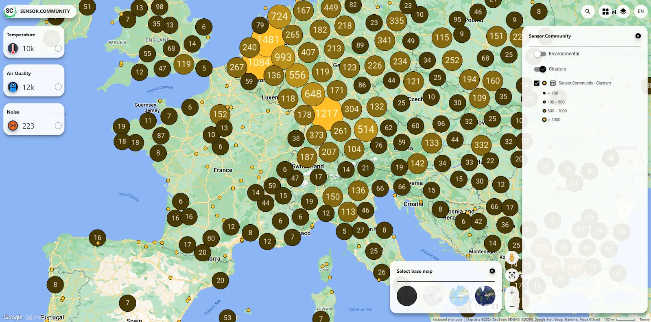Click the Temperature card's 10k count

(28, 49)
